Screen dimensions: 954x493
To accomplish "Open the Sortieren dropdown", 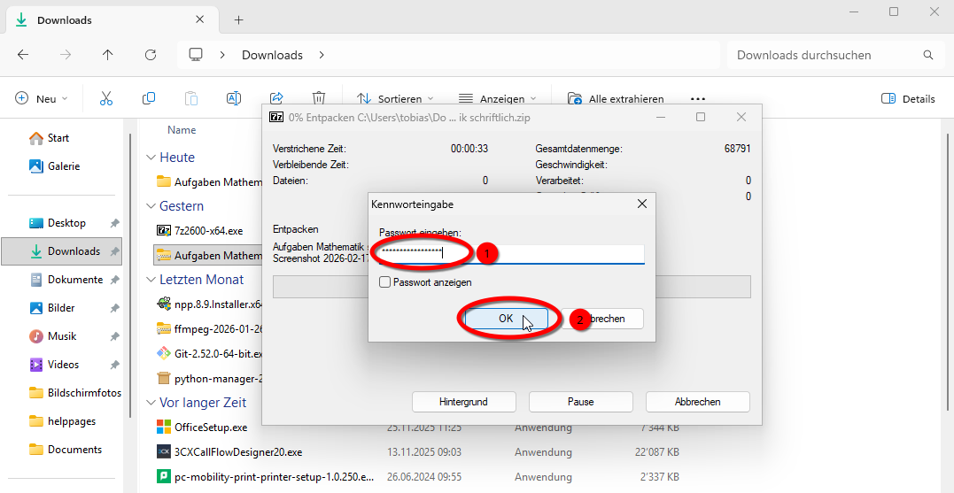I will pyautogui.click(x=395, y=98).
